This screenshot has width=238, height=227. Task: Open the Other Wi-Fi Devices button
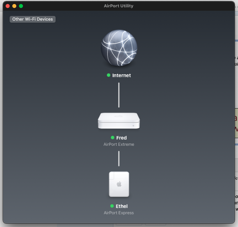(x=33, y=19)
